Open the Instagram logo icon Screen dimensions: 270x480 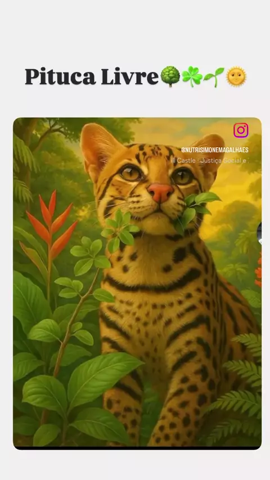[x=241, y=130]
